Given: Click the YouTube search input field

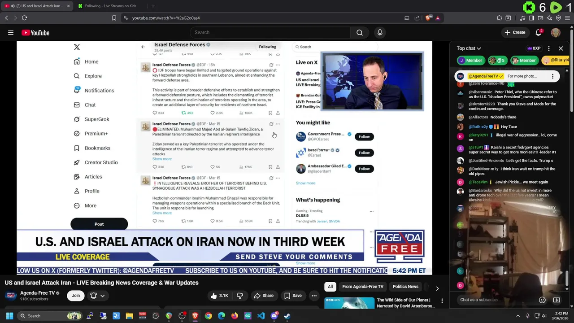Looking at the screenshot, I should [x=270, y=32].
